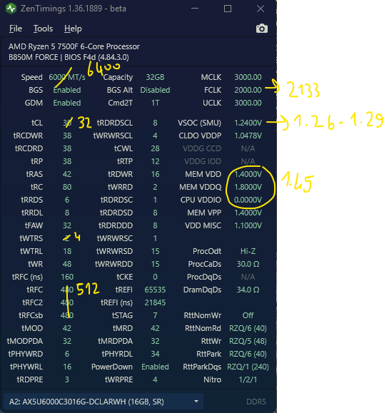Click the tRDPRE value 3
The width and height of the screenshot is (384, 413).
pyautogui.click(x=67, y=379)
